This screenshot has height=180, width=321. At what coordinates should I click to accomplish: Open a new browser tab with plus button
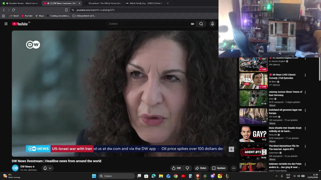coord(168,3)
